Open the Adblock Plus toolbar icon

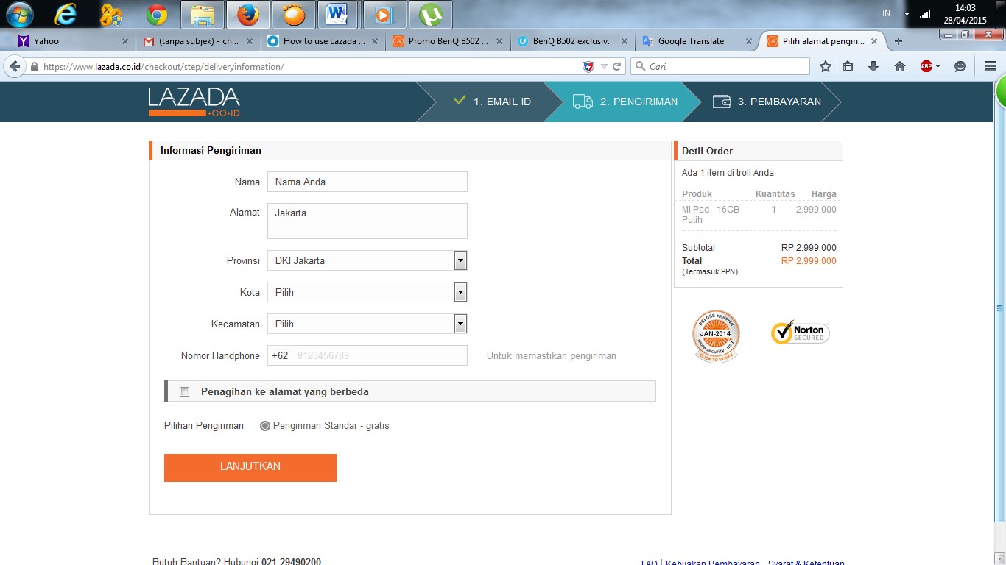tap(926, 66)
